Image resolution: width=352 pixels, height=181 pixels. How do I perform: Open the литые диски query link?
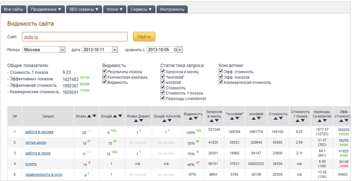point(36,143)
